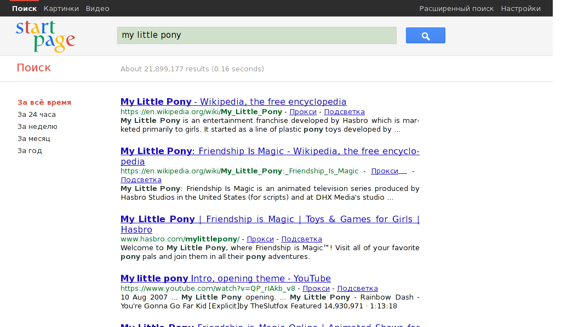
Task: Click Подсветка under the YouTube result
Action: [357, 288]
